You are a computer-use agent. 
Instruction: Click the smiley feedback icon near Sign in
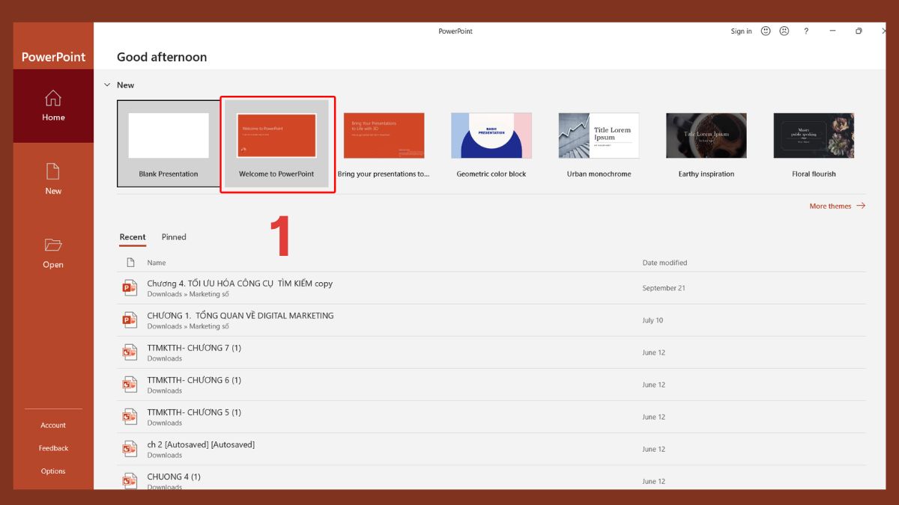tap(765, 31)
